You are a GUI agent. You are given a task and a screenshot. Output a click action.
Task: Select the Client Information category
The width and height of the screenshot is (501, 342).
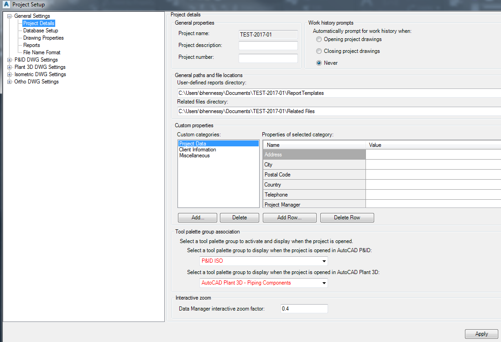click(x=197, y=149)
